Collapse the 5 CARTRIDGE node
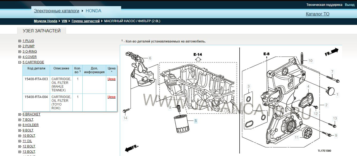Screen dimensions: 357x156 20,62
